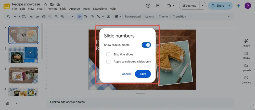The height and width of the screenshot is (110, 255).
Task: Start the Slideshow
Action: (189, 6)
